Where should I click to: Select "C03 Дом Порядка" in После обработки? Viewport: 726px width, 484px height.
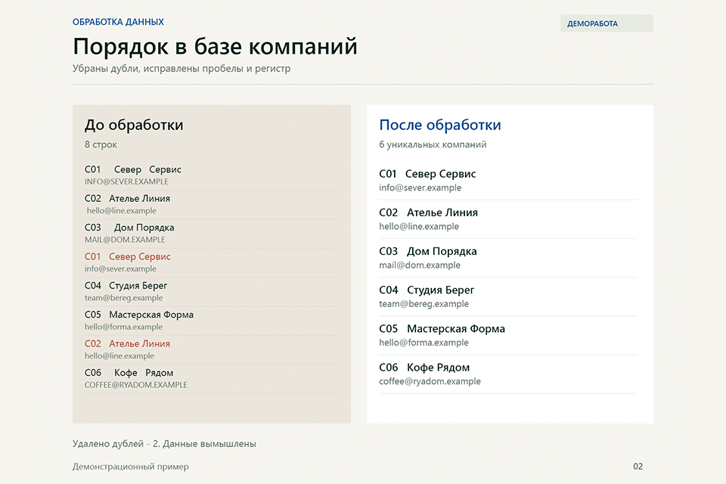point(428,251)
